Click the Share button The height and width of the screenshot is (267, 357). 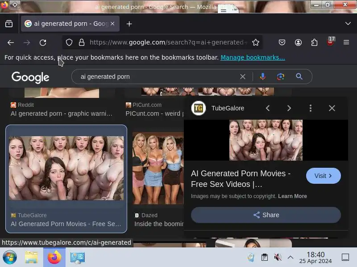tap(266, 215)
